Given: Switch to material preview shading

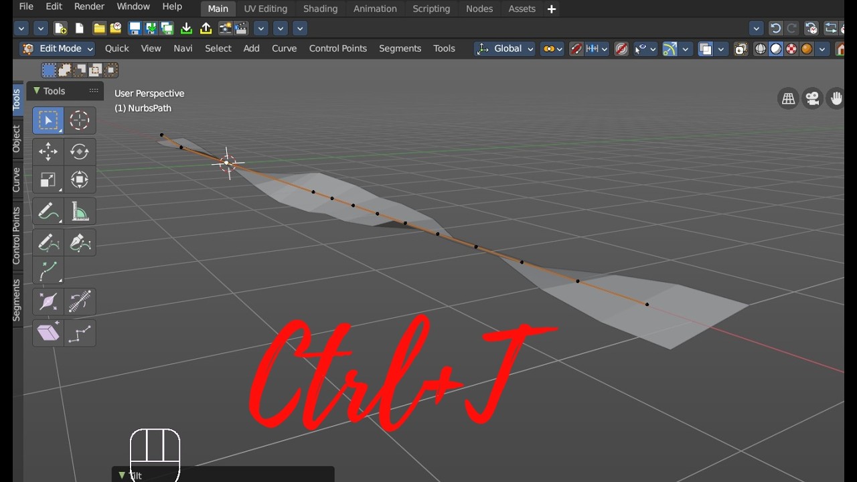Looking at the screenshot, I should [x=791, y=49].
